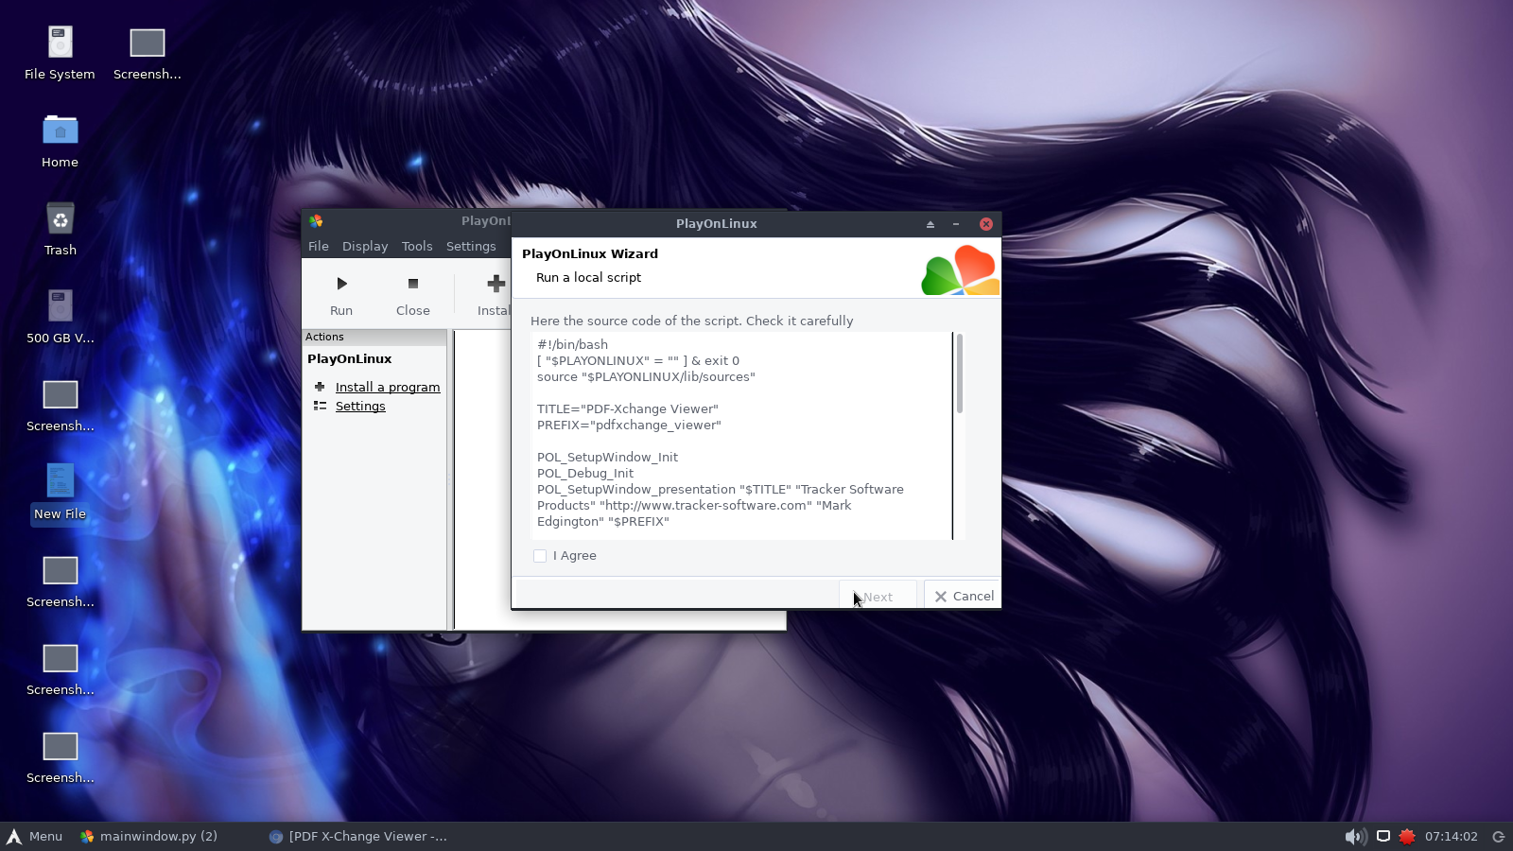The width and height of the screenshot is (1513, 851).
Task: Click the session logout icon in tray
Action: 1498,836
